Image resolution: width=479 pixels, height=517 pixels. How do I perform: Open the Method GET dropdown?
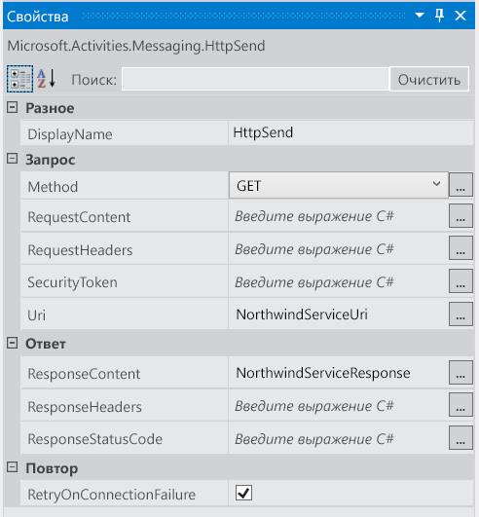coord(339,185)
